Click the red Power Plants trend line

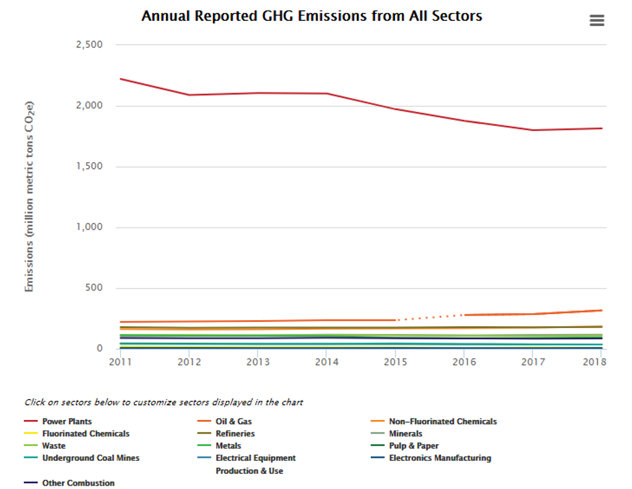tap(293, 93)
